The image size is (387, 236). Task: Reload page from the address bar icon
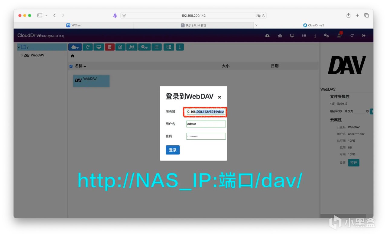(x=263, y=15)
